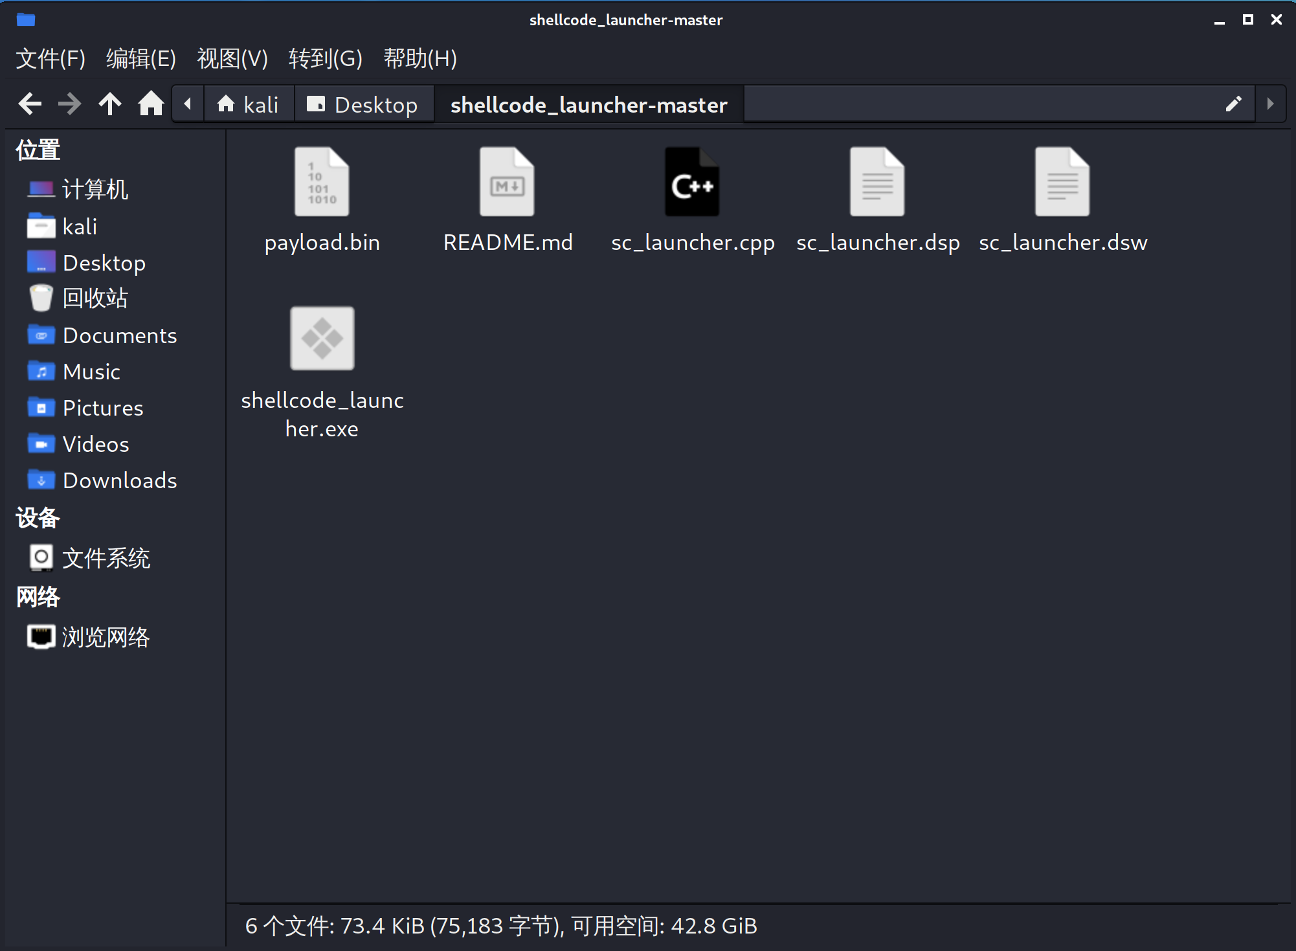Image resolution: width=1296 pixels, height=951 pixels.
Task: Toggle path edit pencil icon
Action: (1233, 104)
